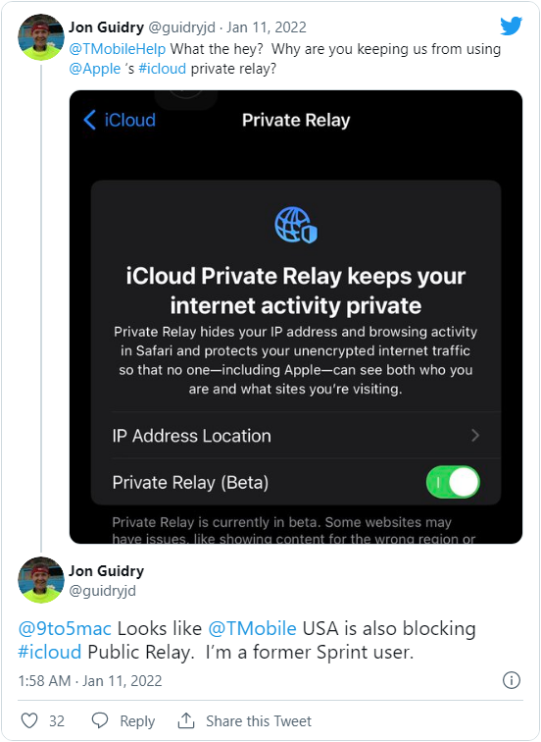Screen dimensions: 541x742
Task: Open the @TMobileHelp mention link
Action: (118, 49)
